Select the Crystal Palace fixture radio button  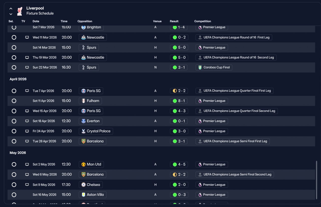point(14,131)
